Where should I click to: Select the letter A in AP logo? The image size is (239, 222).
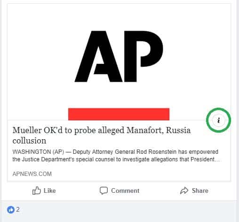98,56
